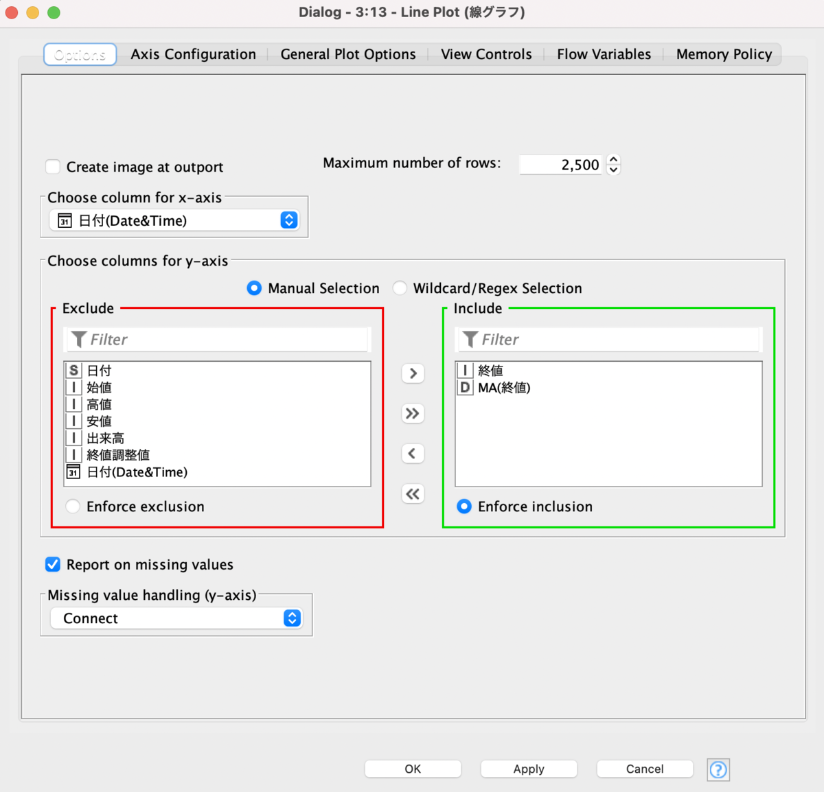Click the Cancel button

coord(645,769)
